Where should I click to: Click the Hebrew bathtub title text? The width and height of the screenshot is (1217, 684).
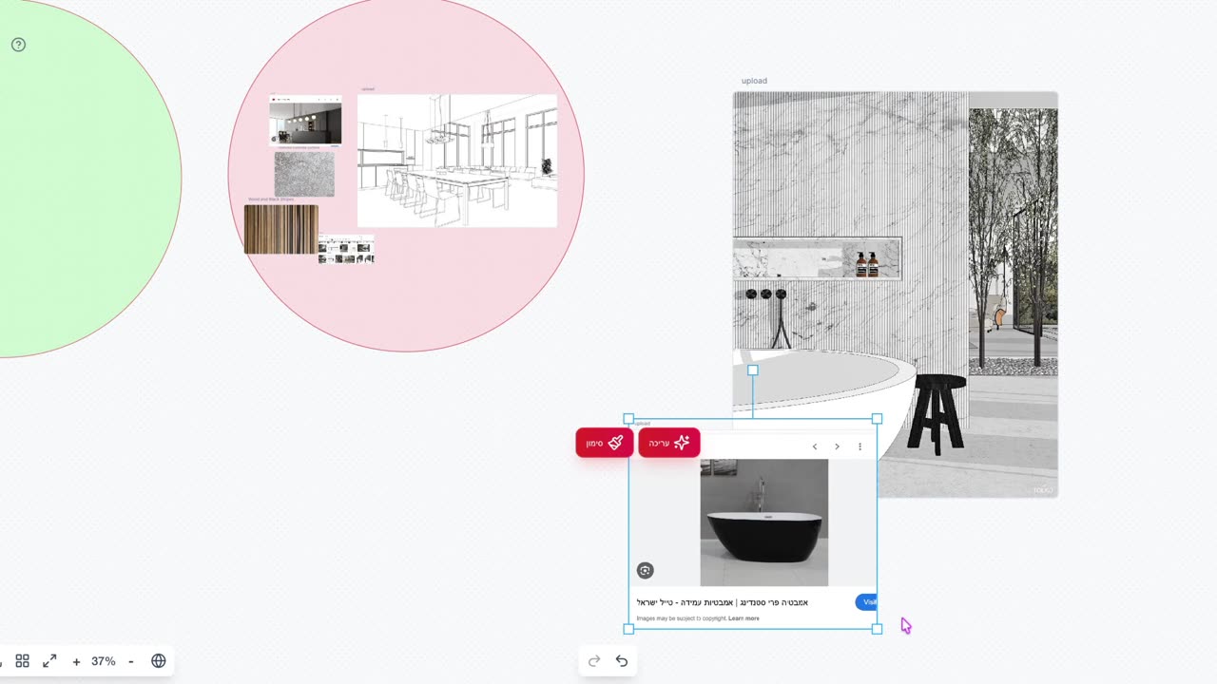tap(723, 602)
